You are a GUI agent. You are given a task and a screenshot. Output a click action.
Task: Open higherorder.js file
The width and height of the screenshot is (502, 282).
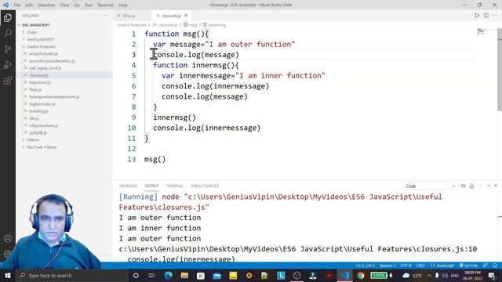click(x=42, y=104)
